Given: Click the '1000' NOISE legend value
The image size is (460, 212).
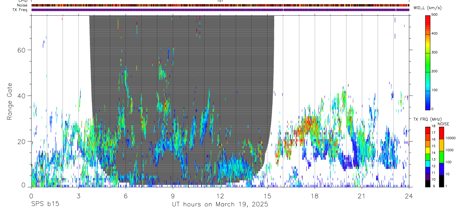Looking at the screenshot, I should coord(450,150).
